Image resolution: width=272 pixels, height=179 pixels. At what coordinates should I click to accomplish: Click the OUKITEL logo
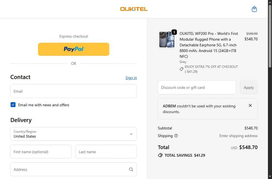point(134,9)
